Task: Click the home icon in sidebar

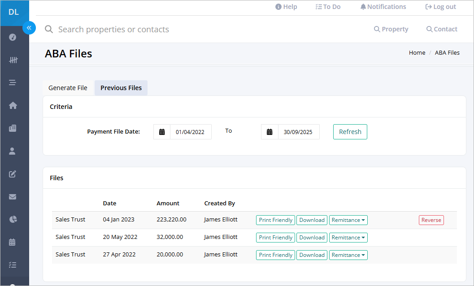Action: [13, 105]
